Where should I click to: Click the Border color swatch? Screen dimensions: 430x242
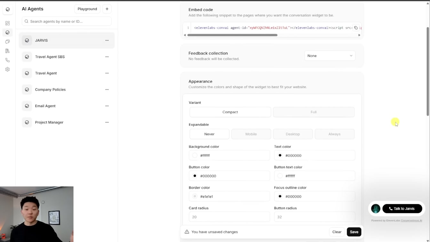tap(195, 197)
